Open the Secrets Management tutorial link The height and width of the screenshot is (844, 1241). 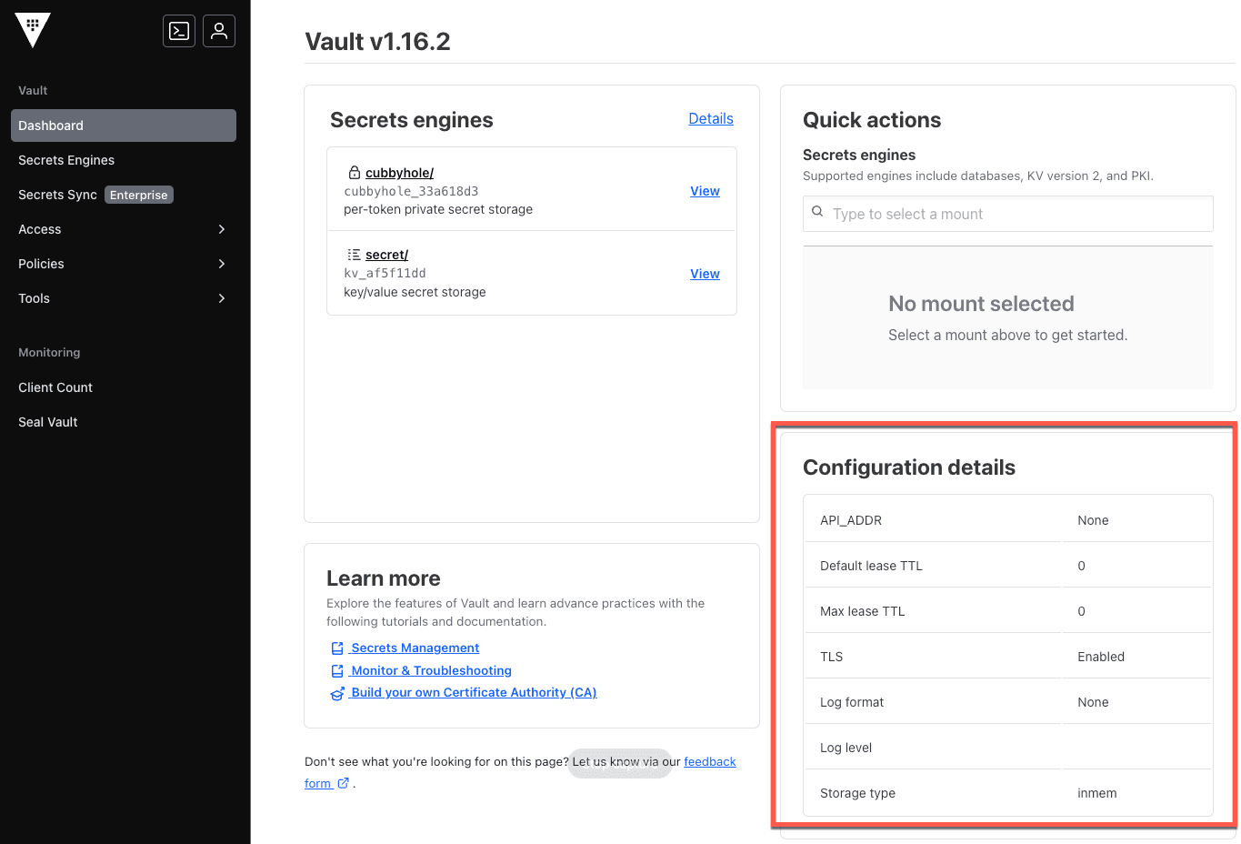point(415,648)
